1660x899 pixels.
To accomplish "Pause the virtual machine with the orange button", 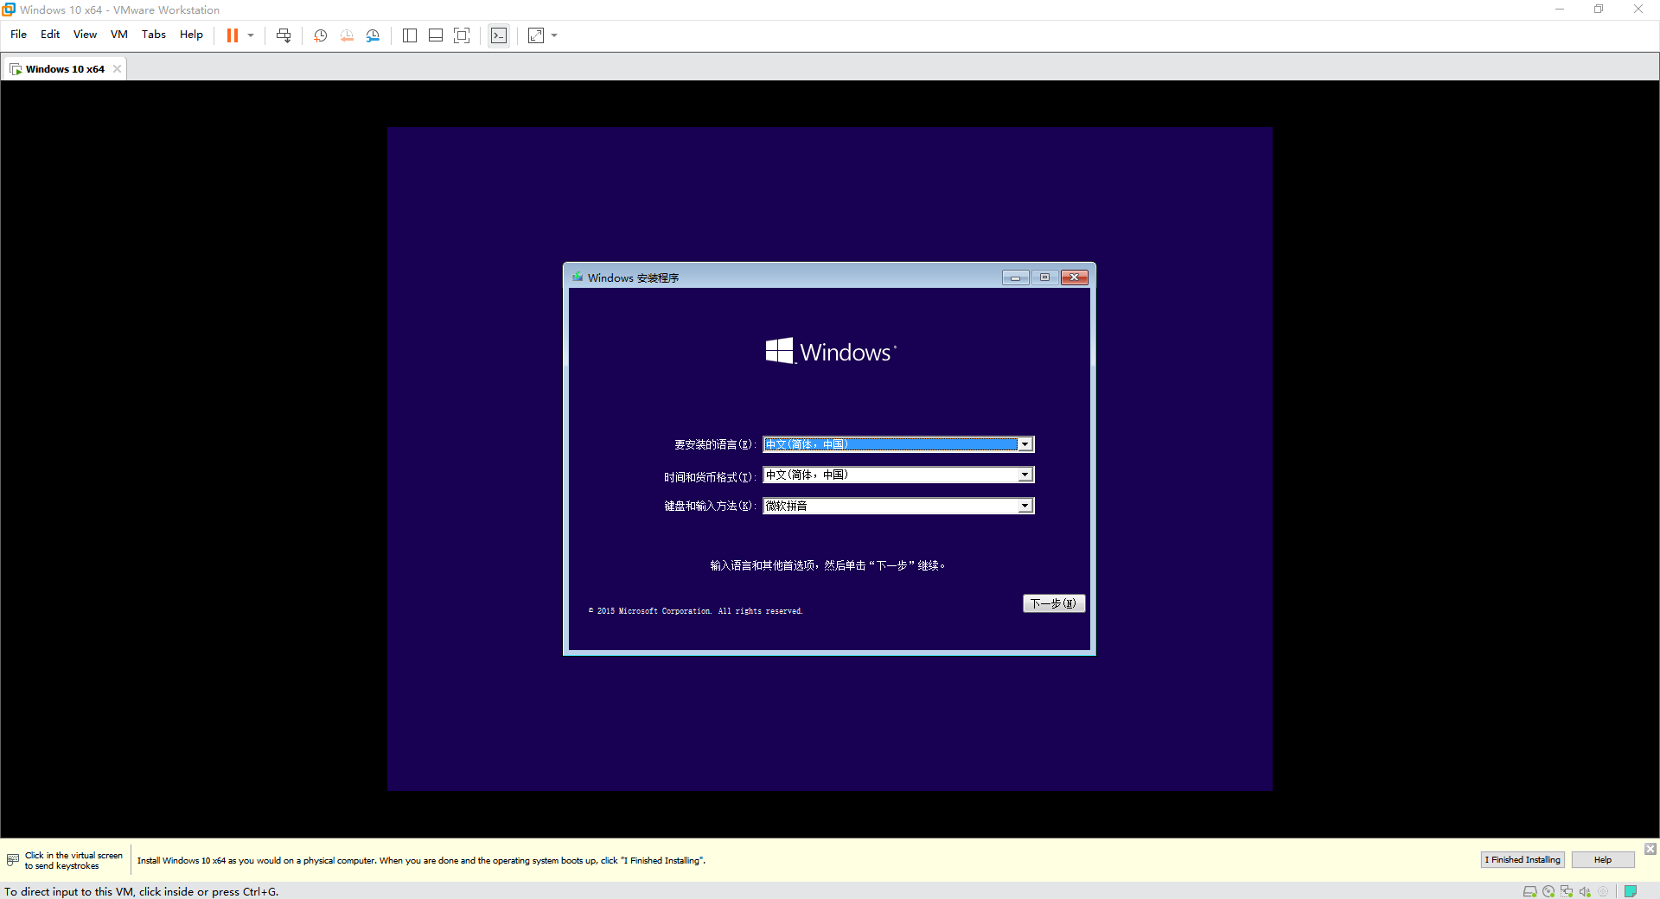I will tap(233, 35).
